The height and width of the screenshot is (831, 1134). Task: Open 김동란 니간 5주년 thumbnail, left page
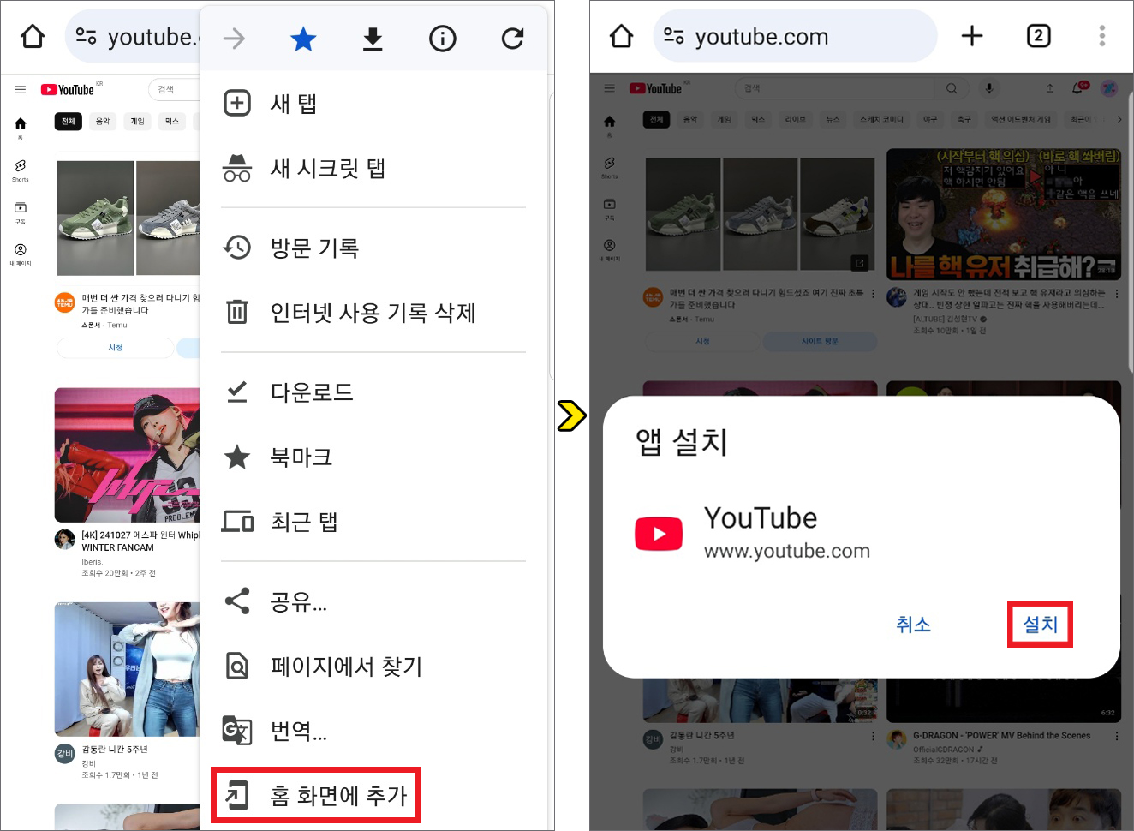(128, 669)
